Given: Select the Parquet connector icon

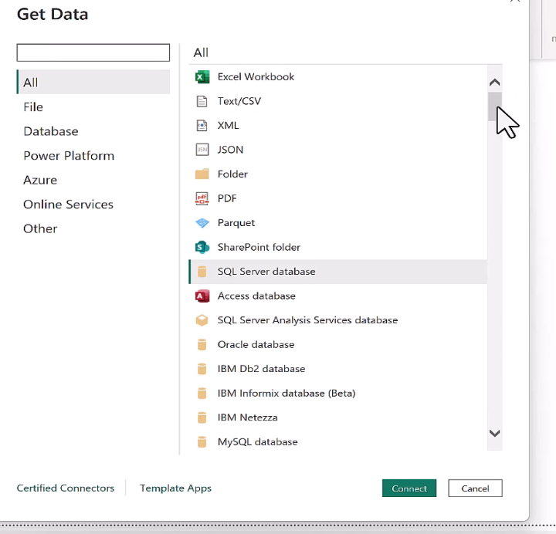Looking at the screenshot, I should coord(202,223).
